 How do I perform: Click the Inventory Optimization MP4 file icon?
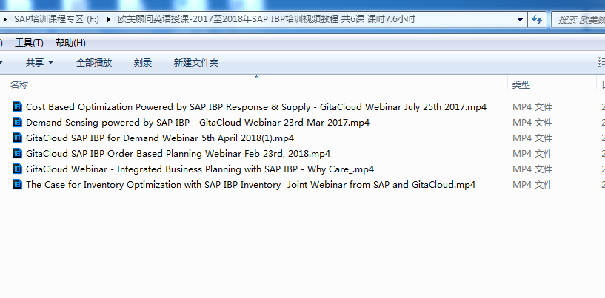point(17,184)
